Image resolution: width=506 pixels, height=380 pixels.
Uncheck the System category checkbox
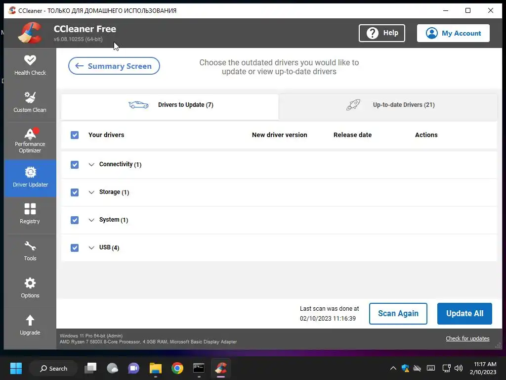[75, 220]
